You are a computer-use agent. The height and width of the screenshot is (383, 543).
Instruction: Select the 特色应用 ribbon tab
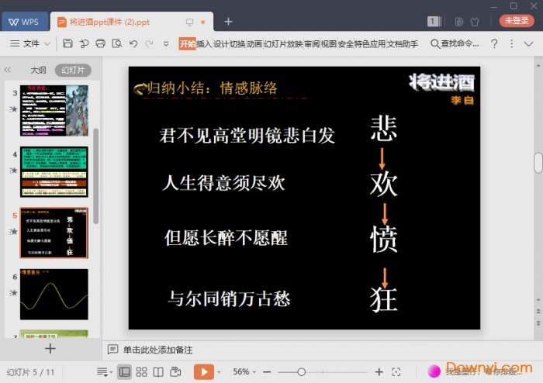click(x=370, y=43)
